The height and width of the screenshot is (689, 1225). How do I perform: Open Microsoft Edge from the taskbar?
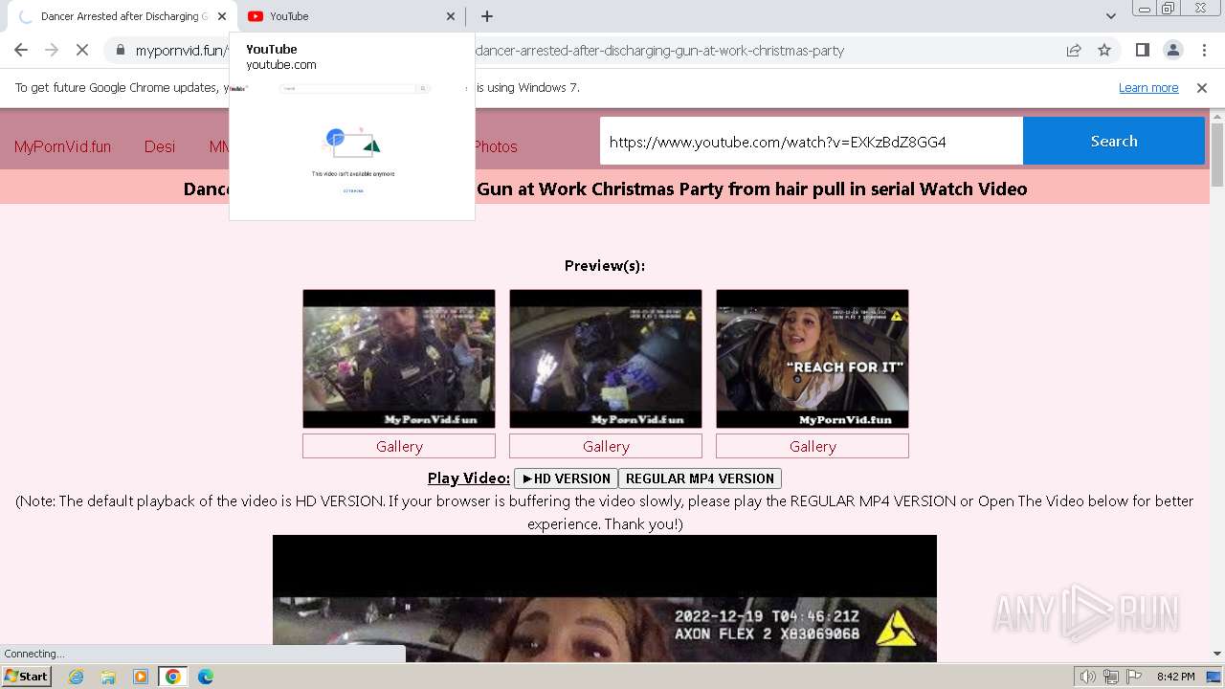(206, 677)
